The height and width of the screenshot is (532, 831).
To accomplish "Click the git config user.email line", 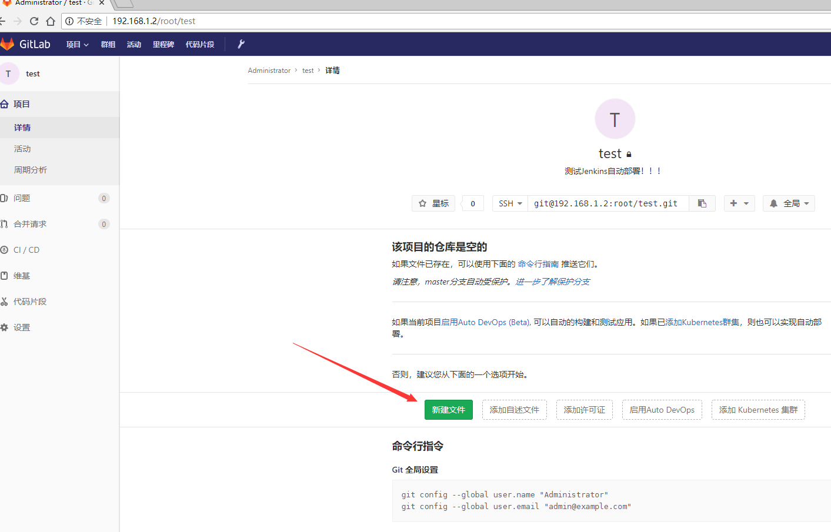I will click(516, 506).
